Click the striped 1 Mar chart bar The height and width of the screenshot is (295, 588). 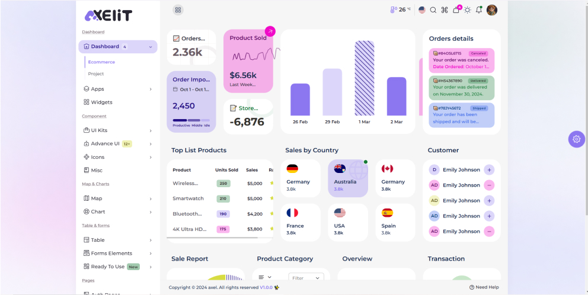[363, 78]
